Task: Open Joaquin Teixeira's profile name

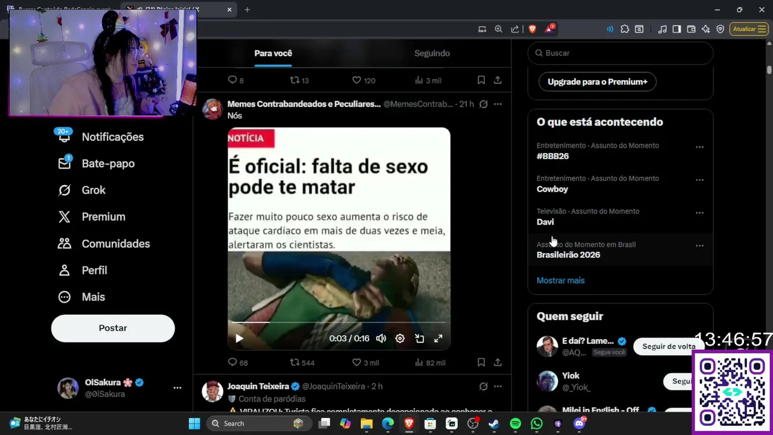Action: 258,386
